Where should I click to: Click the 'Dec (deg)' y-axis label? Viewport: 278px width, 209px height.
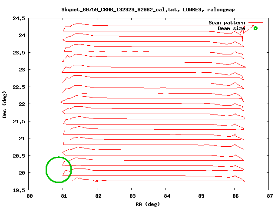[4, 104]
